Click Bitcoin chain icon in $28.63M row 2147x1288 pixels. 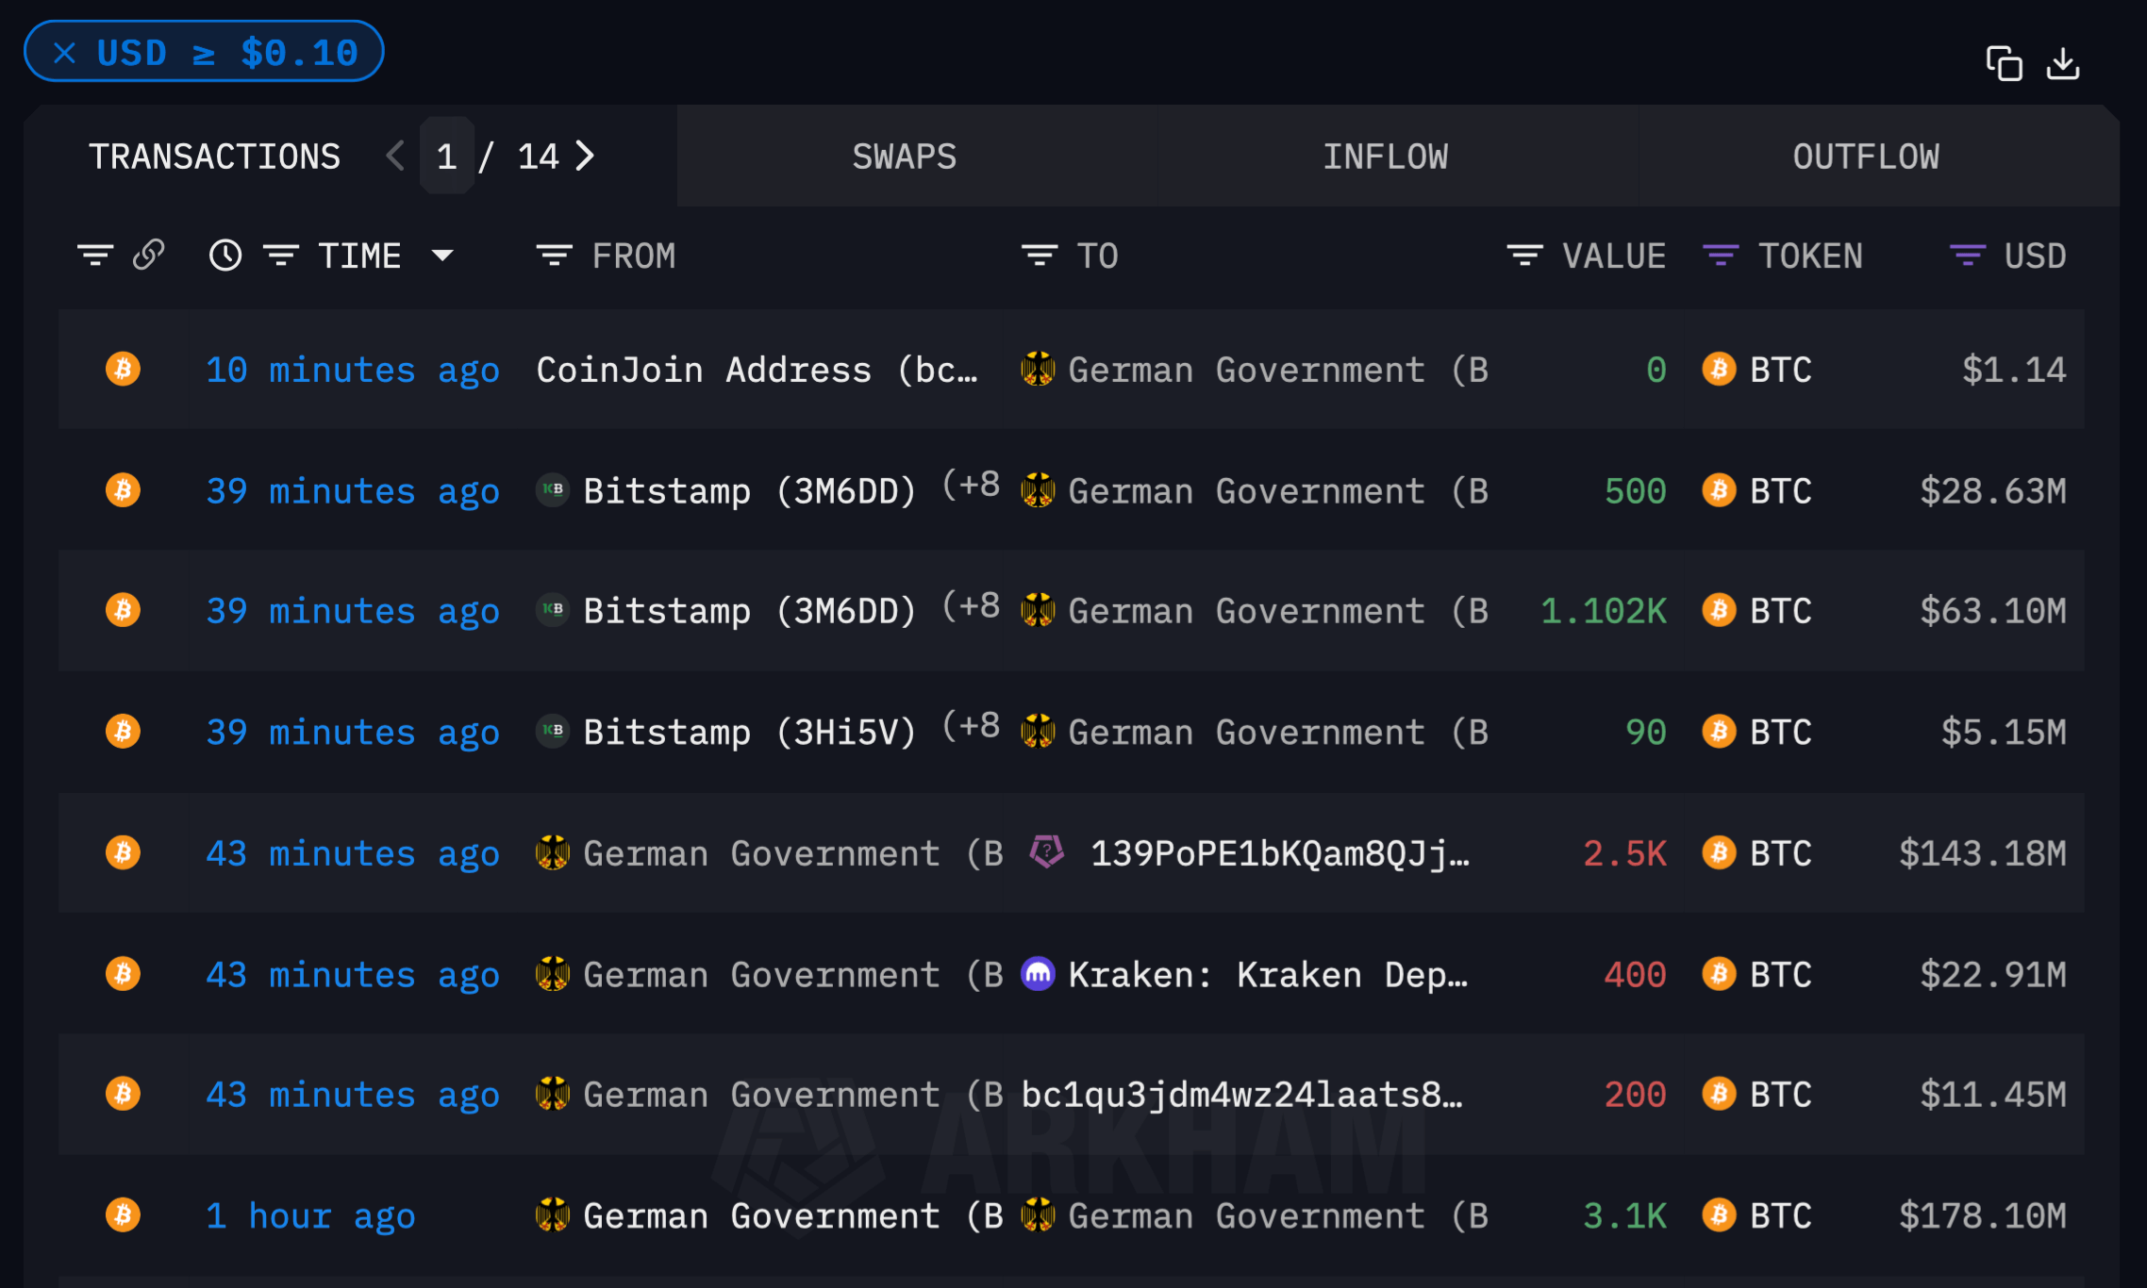pyautogui.click(x=123, y=489)
